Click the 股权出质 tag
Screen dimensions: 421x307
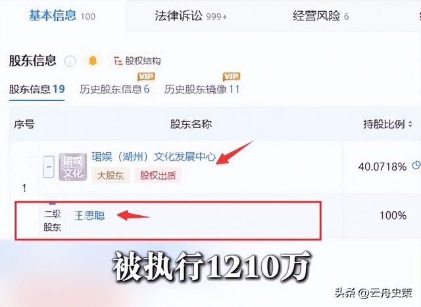158,176
